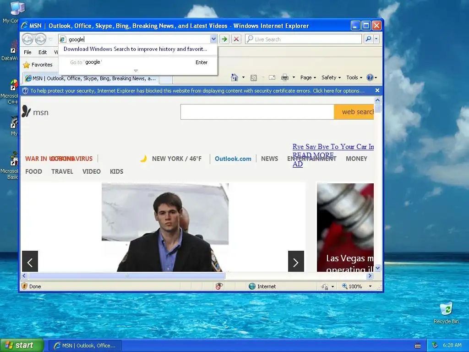Expand the address bar dropdown arrow
469x352 pixels.
(x=213, y=39)
